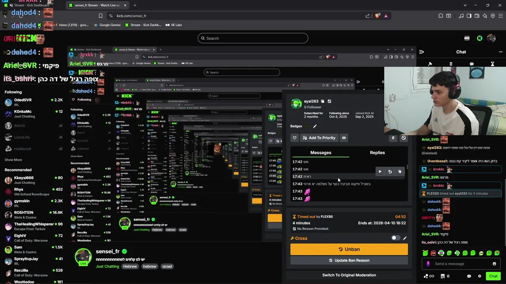Click the browser address bar URL
The height and width of the screenshot is (284, 506).
pos(132,16)
